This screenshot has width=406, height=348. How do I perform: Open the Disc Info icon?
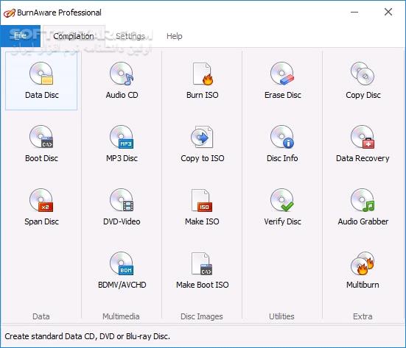pos(282,137)
